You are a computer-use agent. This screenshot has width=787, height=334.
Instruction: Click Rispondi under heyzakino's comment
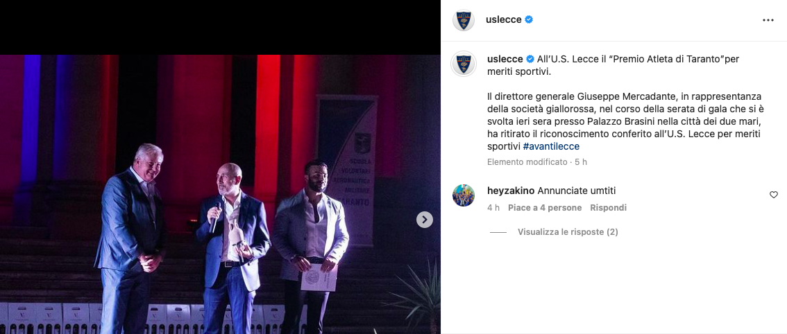click(x=609, y=208)
